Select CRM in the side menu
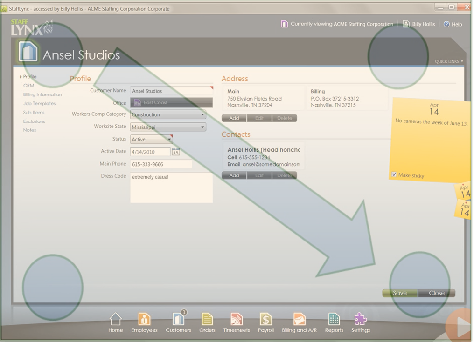474x342 pixels. coord(29,86)
